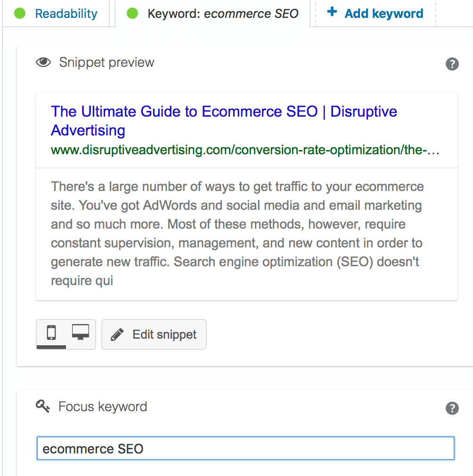Click the Snippet preview heading

pos(106,63)
